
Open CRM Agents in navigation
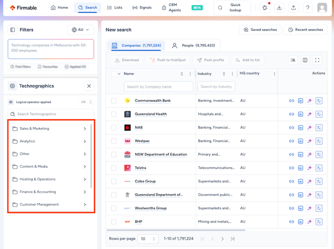pyautogui.click(x=171, y=7)
